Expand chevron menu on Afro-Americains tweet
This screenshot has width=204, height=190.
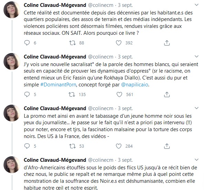[196, 160]
